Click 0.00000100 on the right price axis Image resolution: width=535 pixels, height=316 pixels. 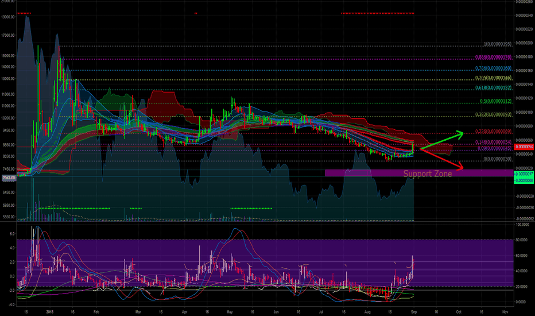(525, 113)
